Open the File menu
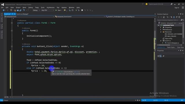This screenshot has width=185, height=104. click(2, 8)
